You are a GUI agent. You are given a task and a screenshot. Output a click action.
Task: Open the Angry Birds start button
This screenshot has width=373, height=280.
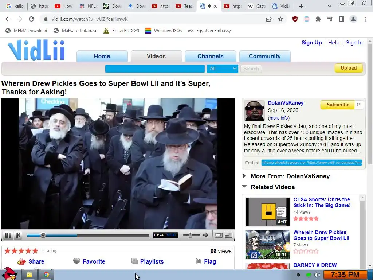(x=10, y=274)
